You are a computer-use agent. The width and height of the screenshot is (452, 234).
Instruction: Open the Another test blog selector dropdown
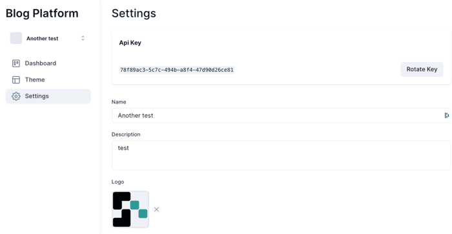point(48,38)
